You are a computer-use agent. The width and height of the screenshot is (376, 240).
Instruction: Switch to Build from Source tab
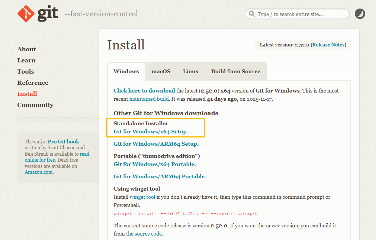point(236,71)
